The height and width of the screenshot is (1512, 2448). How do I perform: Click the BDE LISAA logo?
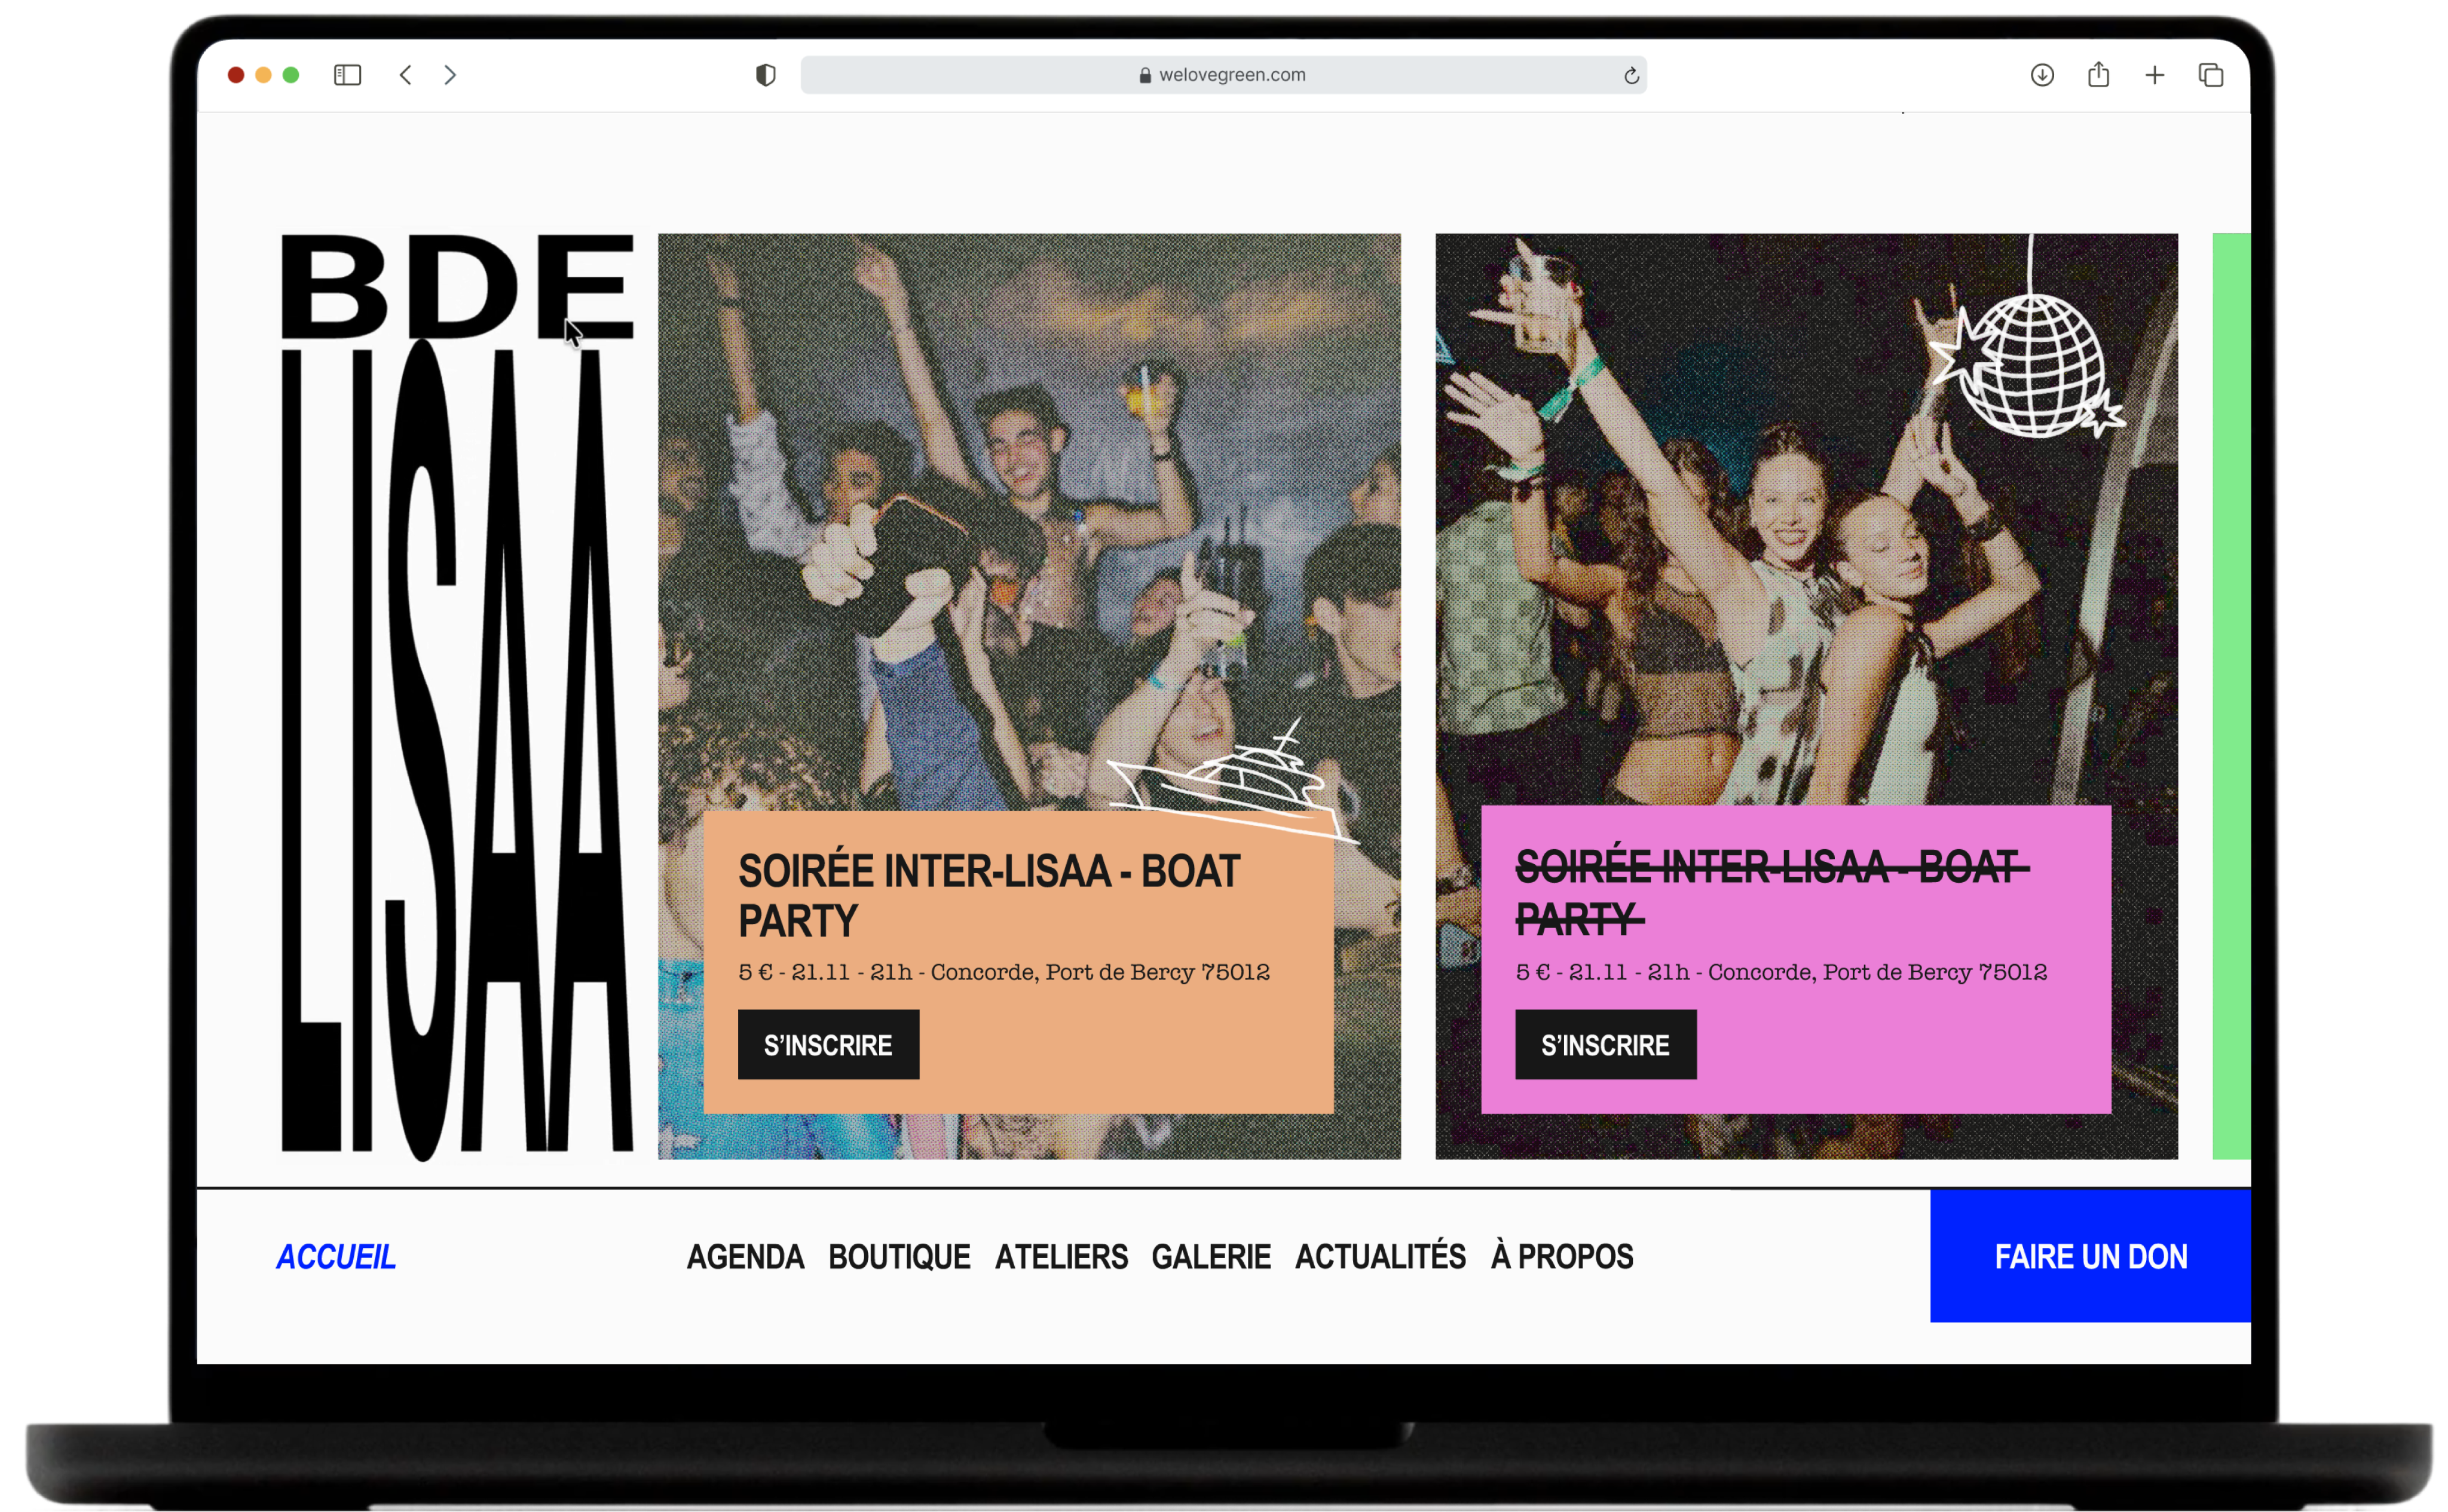pos(457,697)
